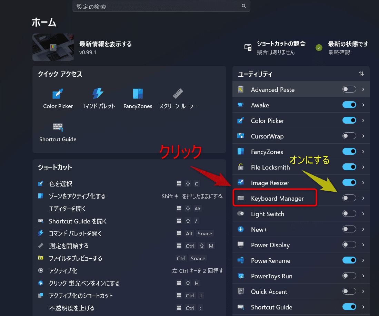379x316 pixels.
Task: Click the Keyboard Manager keyboard icon
Action: [240, 198]
